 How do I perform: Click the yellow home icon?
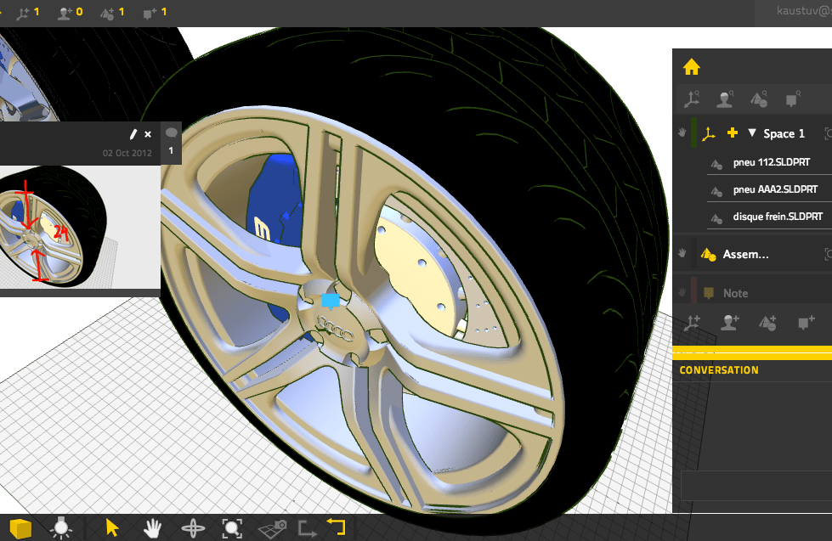click(691, 66)
